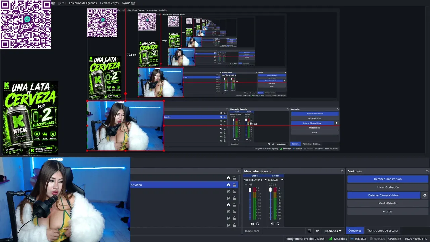Mute the Audio del escritorio speaker icon
This screenshot has height=242, width=430.
pos(252,224)
